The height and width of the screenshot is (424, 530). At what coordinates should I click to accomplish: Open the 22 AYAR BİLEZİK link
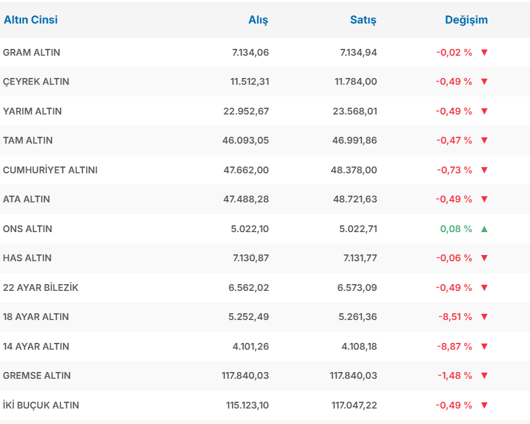pos(41,288)
